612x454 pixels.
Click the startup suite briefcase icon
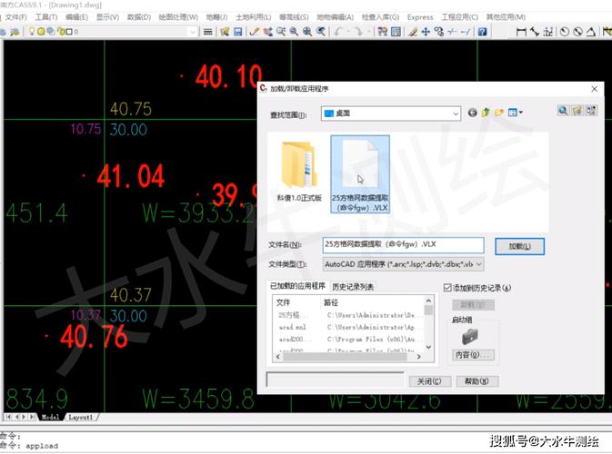coord(471,337)
